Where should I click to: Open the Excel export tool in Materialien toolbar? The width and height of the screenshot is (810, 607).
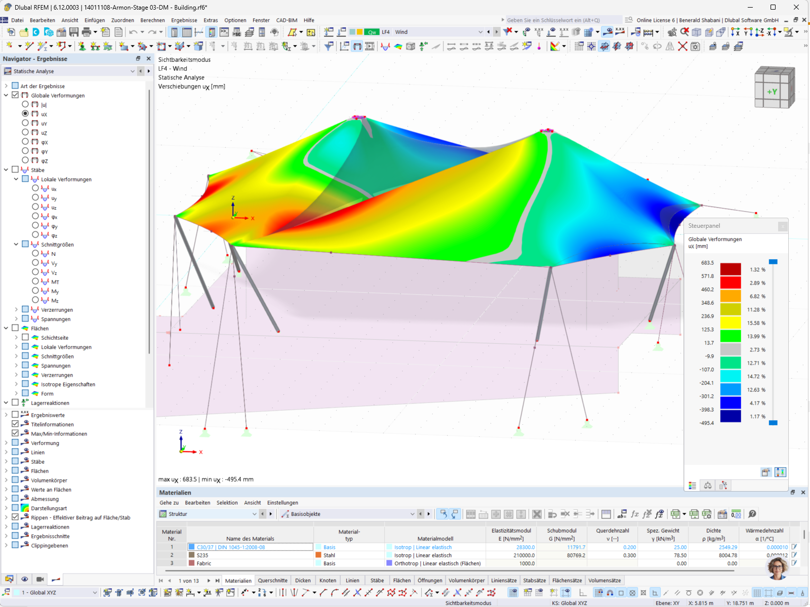pos(675,514)
